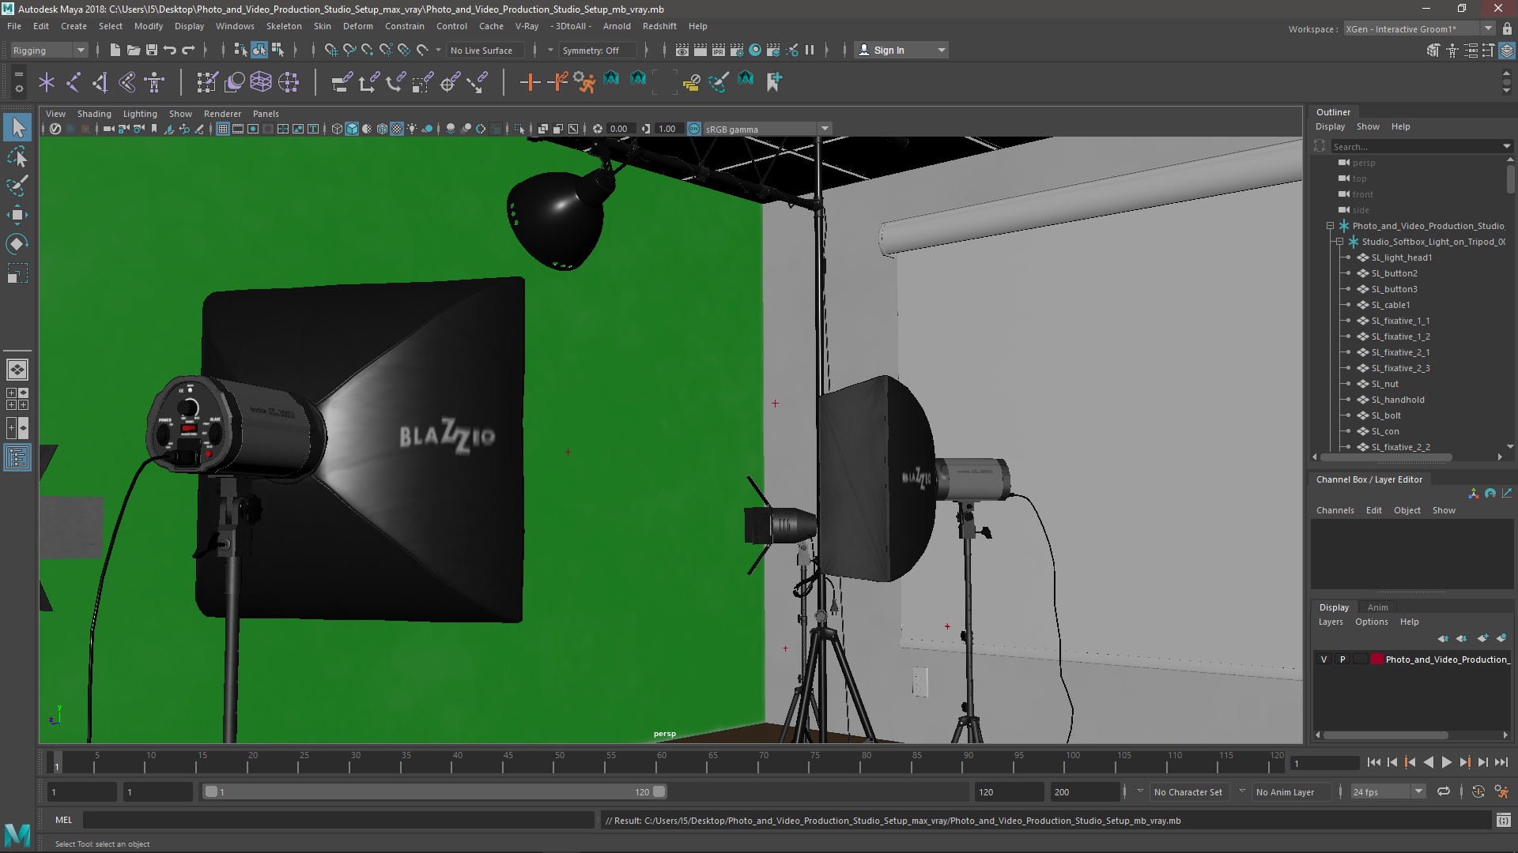Click the Anim tab in Channel Box
The height and width of the screenshot is (853, 1518).
[1376, 605]
